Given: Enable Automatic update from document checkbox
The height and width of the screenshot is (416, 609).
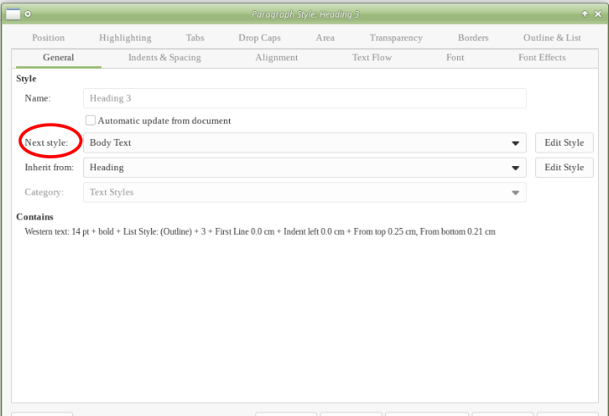Looking at the screenshot, I should (x=91, y=120).
